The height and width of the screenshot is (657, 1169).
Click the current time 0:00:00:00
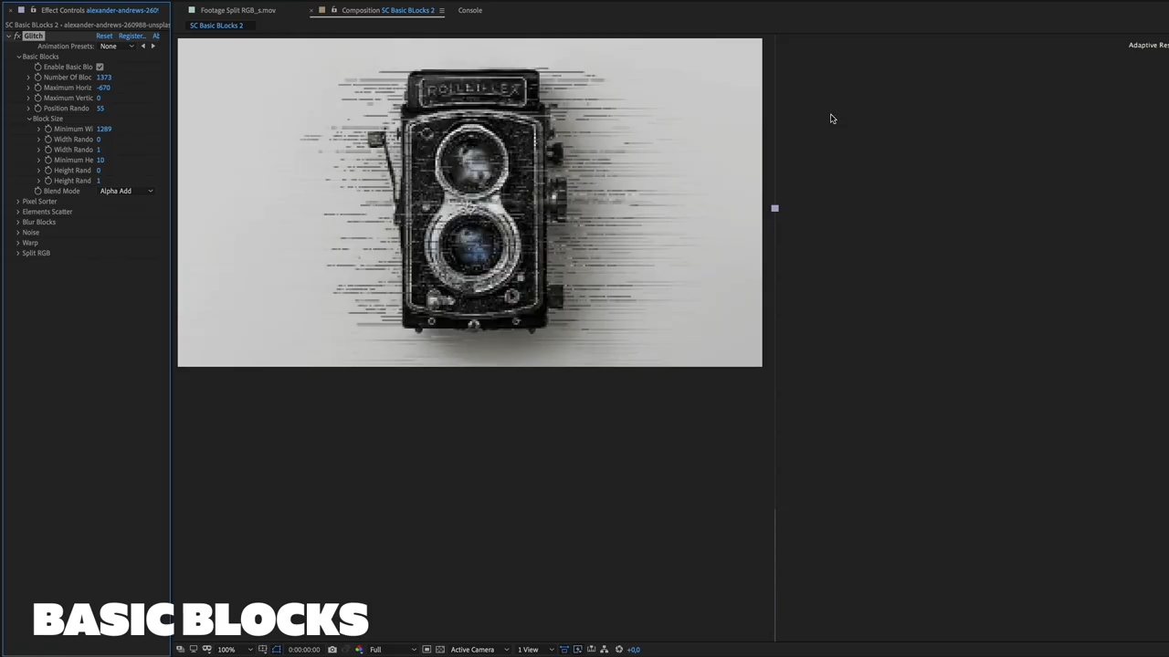(304, 650)
